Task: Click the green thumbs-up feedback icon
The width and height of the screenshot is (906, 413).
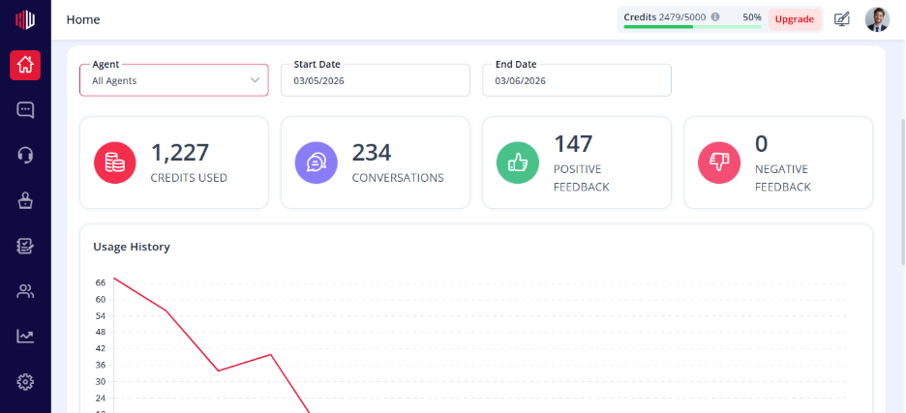Action: (x=518, y=162)
